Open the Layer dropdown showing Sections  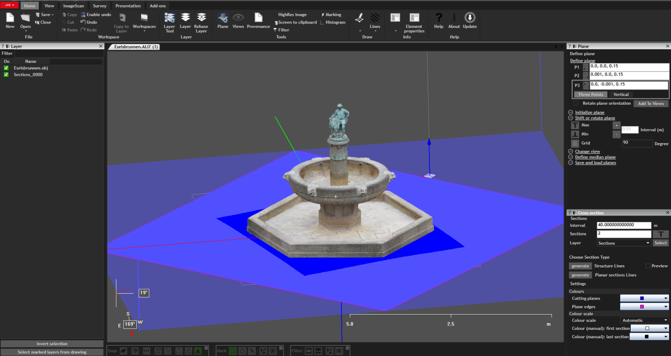[623, 243]
